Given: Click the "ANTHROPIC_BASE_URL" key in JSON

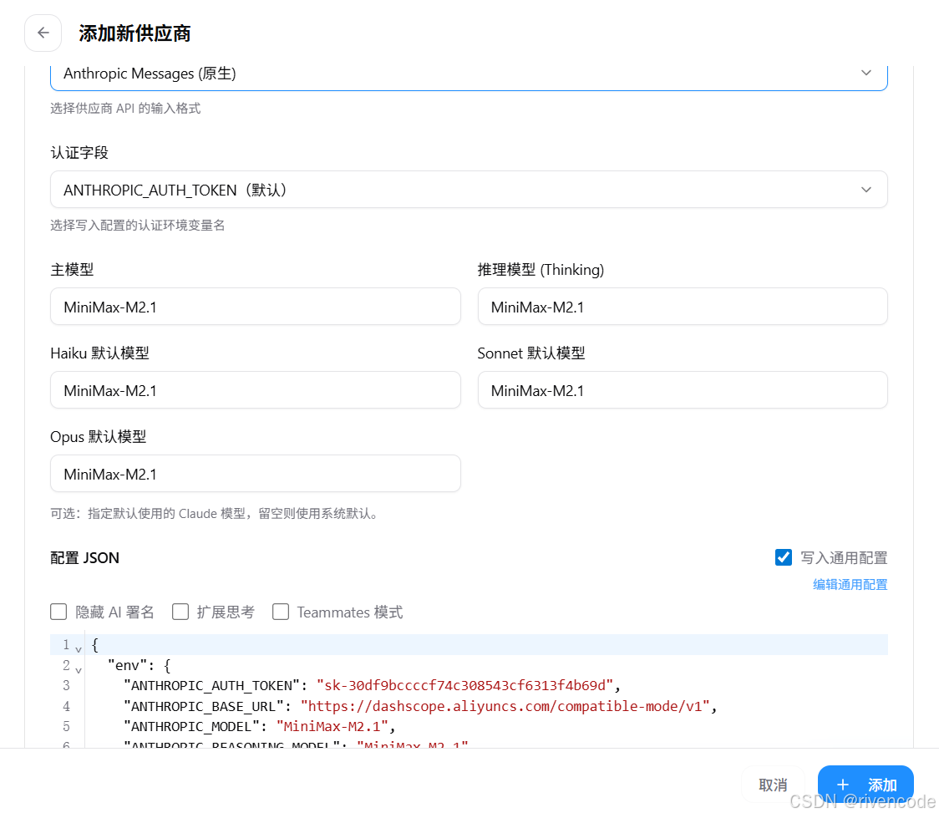Looking at the screenshot, I should [203, 707].
